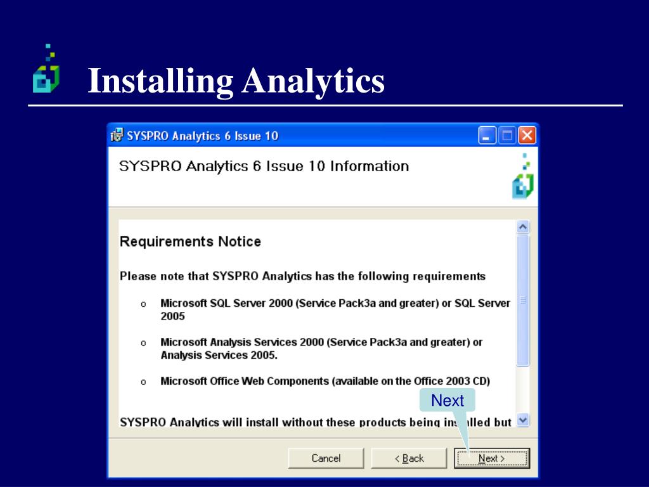The width and height of the screenshot is (649, 487).
Task: Cancel the SYSPRO Analytics installation
Action: [326, 458]
